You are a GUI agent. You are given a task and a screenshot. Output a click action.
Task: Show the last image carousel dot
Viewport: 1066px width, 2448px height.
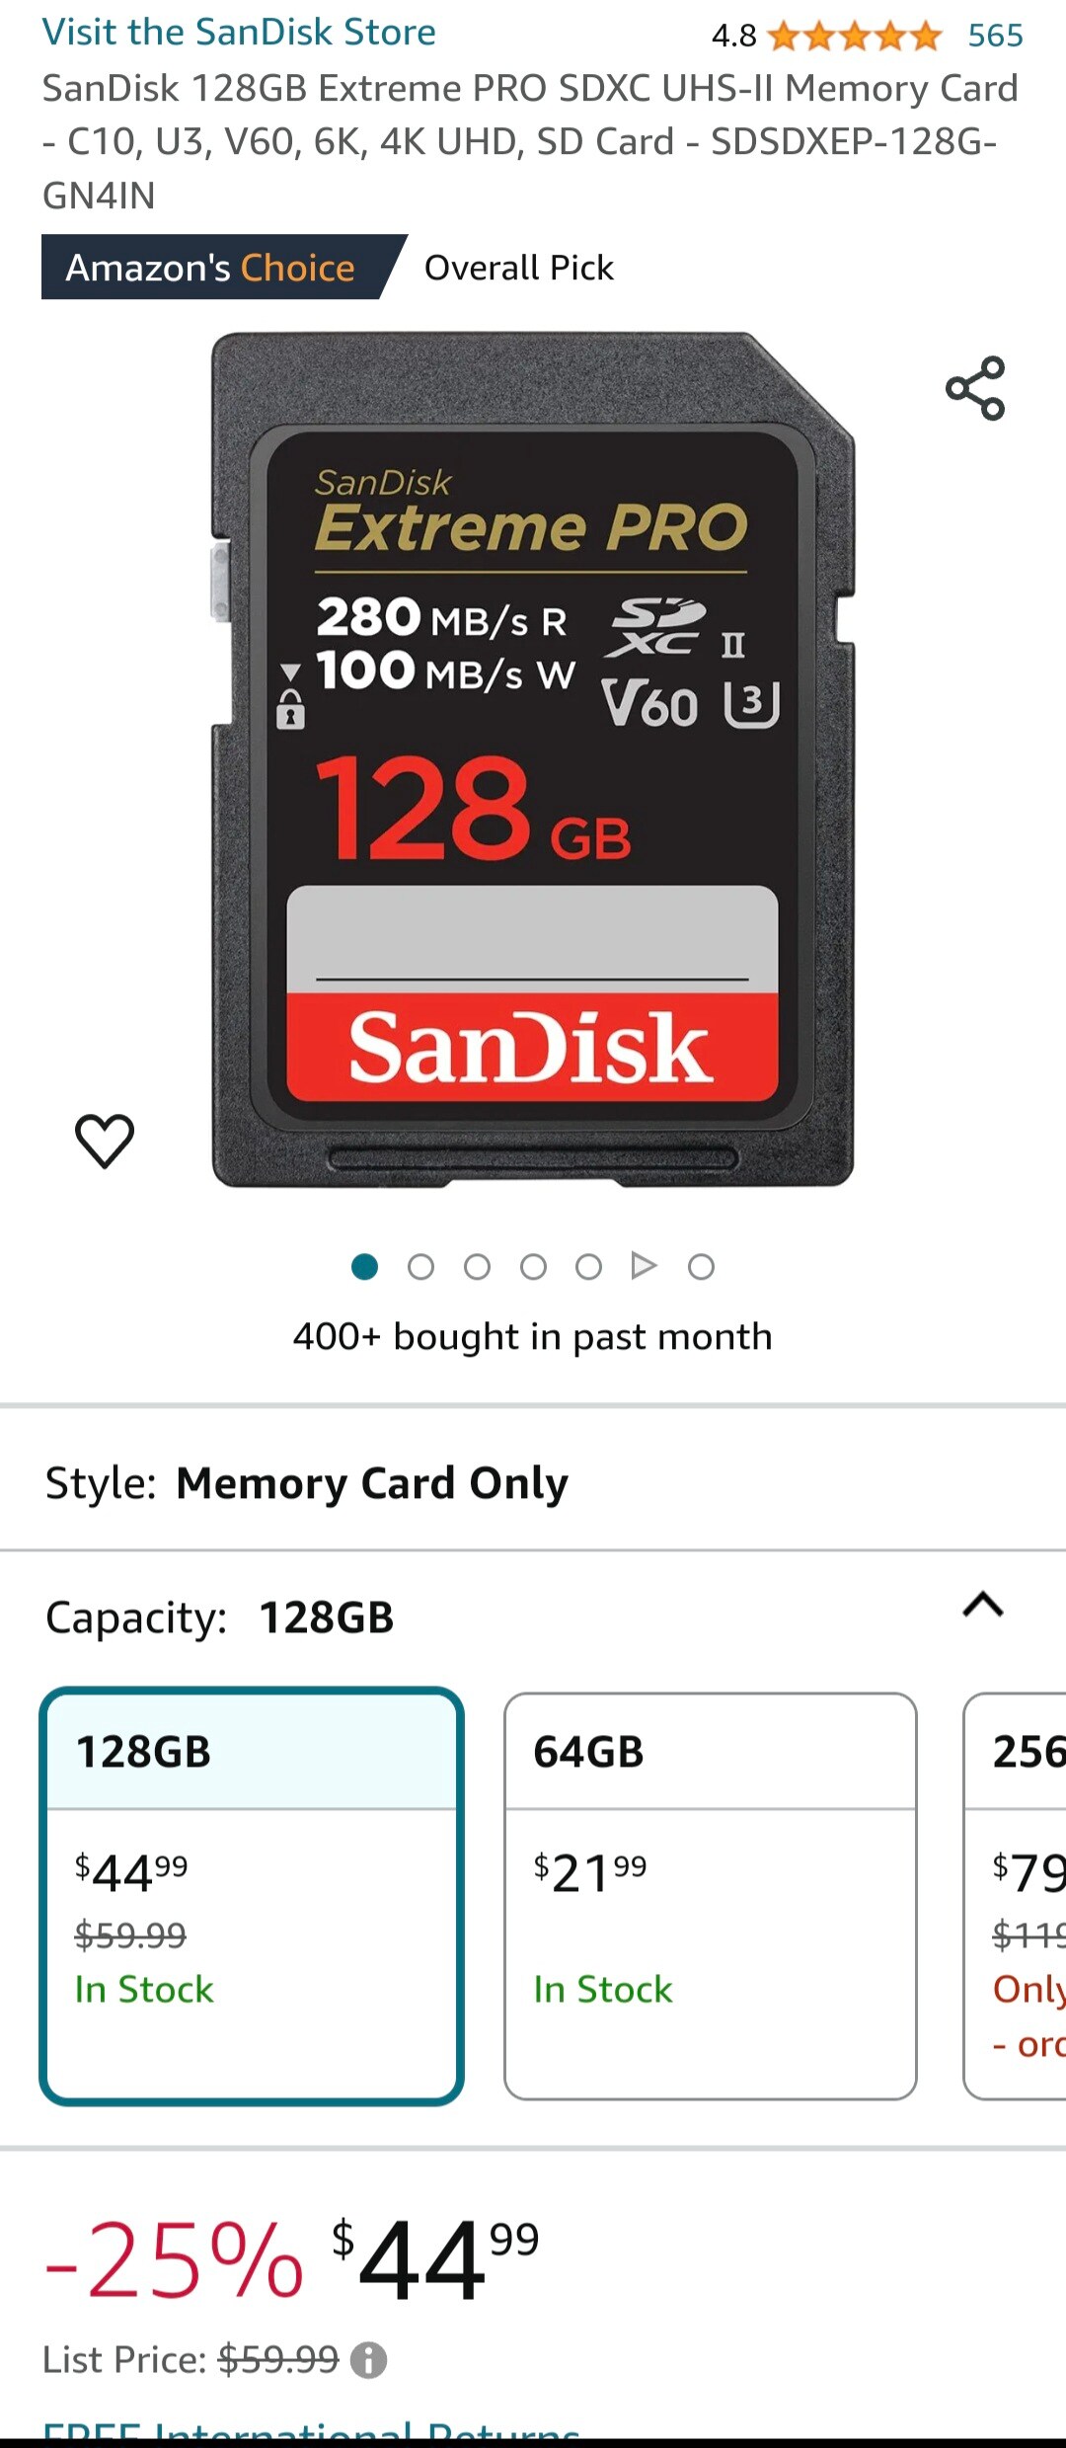702,1266
